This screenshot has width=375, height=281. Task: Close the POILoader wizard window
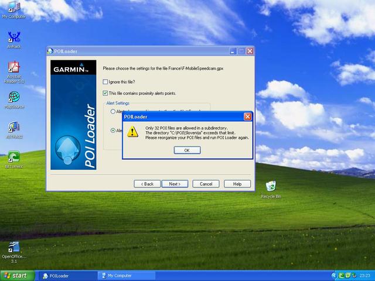click(x=250, y=51)
